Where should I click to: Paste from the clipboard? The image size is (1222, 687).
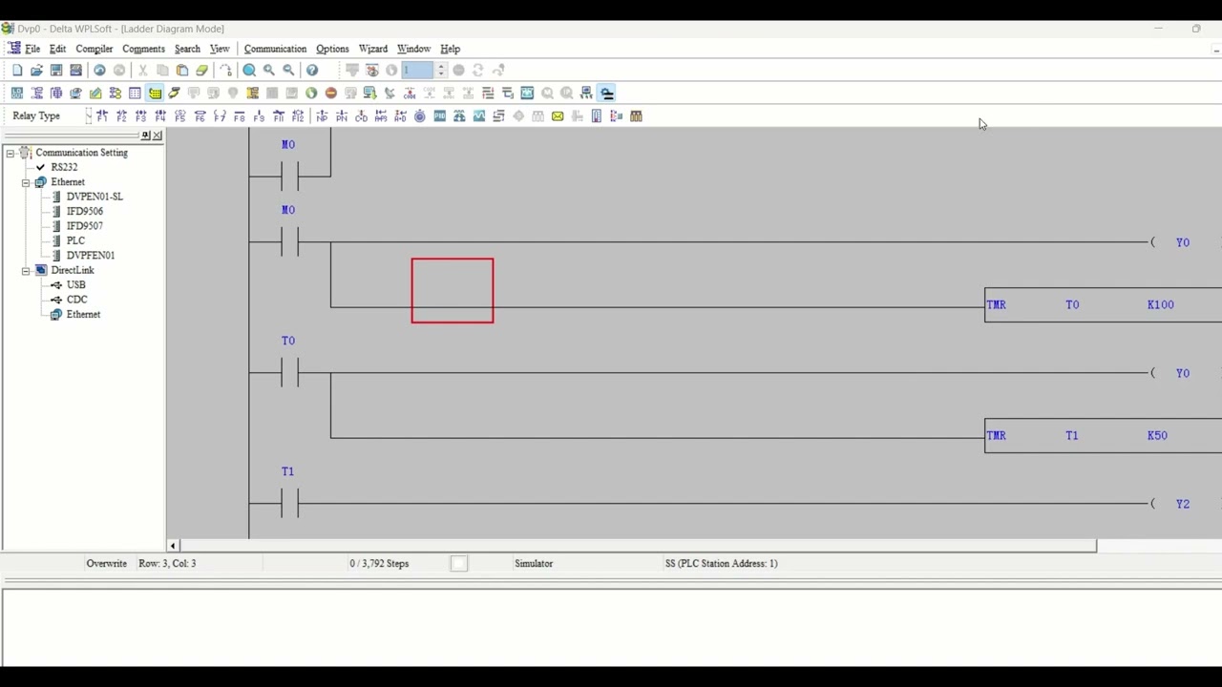[x=182, y=71]
